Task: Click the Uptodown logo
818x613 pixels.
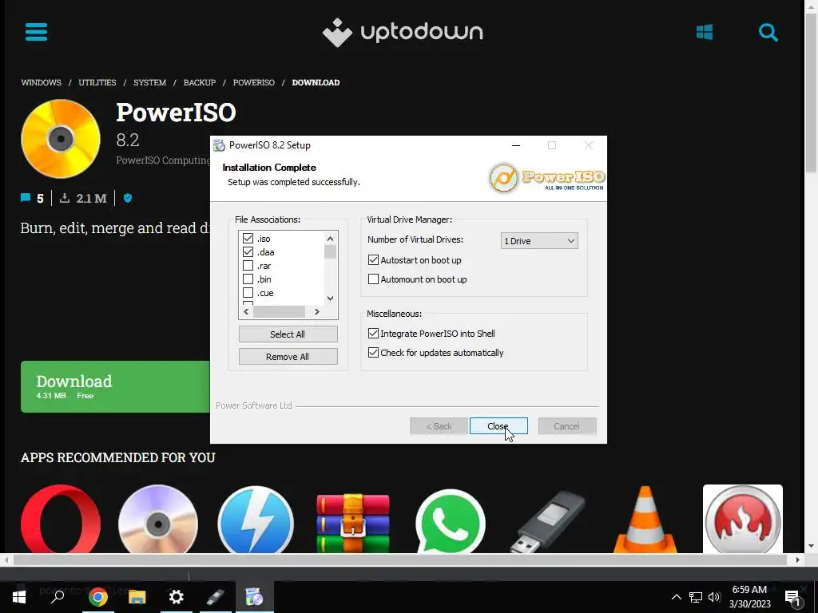Action: [x=403, y=32]
